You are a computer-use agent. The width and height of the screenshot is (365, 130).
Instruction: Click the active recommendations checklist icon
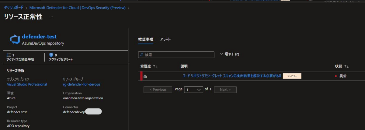(x=9, y=55)
